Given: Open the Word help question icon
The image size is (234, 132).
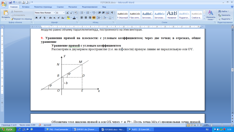Looking at the screenshot, I should coord(232,7).
